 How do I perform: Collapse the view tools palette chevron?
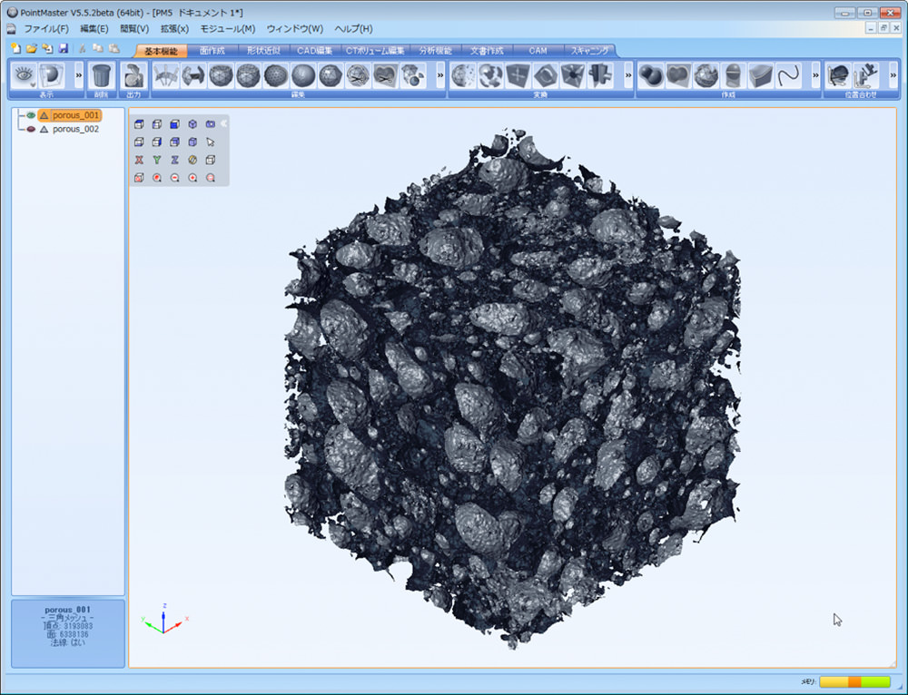point(224,123)
